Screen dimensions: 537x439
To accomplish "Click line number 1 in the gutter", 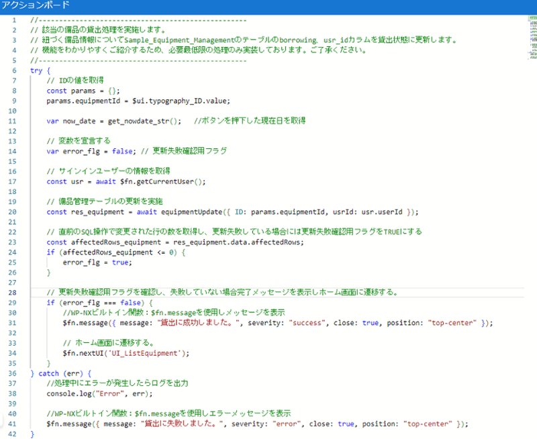I will coord(14,20).
